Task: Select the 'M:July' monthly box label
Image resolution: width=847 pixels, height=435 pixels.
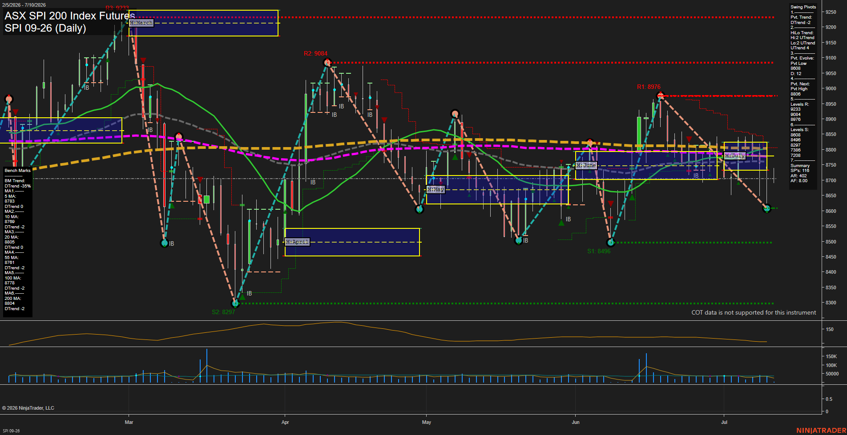Action: pos(735,156)
